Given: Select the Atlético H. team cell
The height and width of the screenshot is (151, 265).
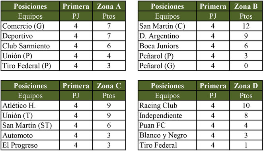Looking at the screenshot, I should coord(30,106).
